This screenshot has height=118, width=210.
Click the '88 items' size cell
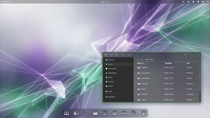pos(190,84)
